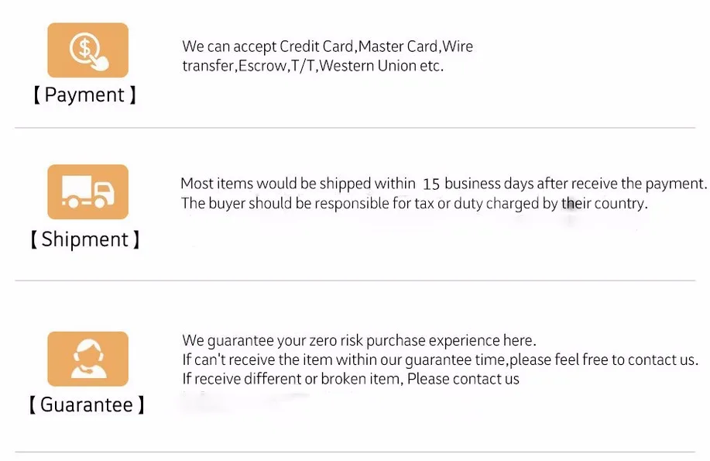Click the guarantee time contact us sentence

[440, 360]
